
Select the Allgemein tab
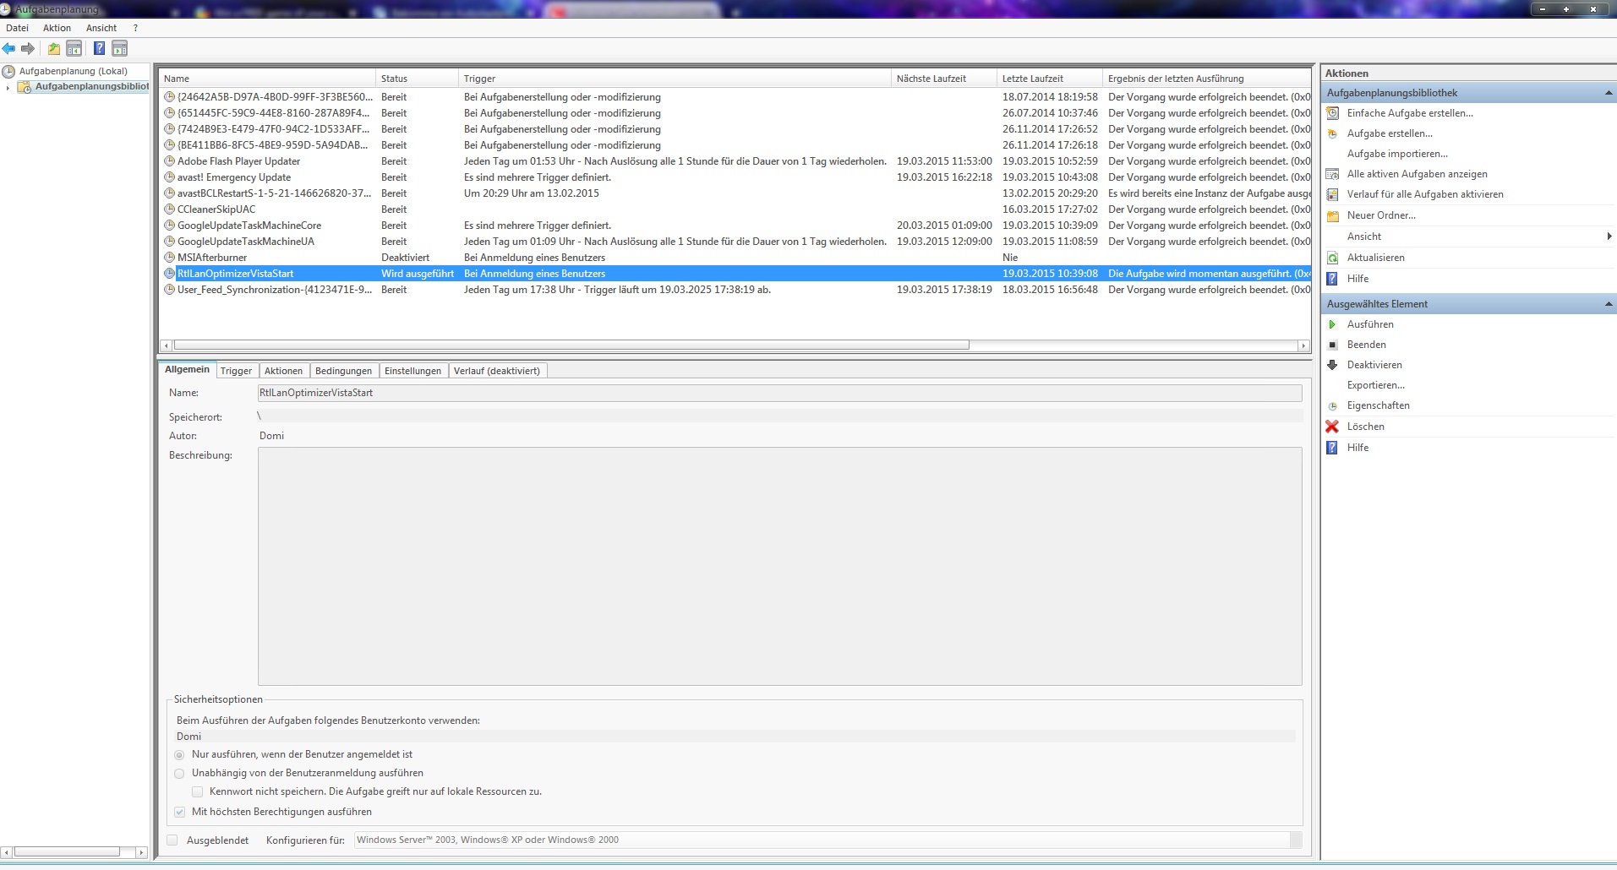(x=187, y=369)
